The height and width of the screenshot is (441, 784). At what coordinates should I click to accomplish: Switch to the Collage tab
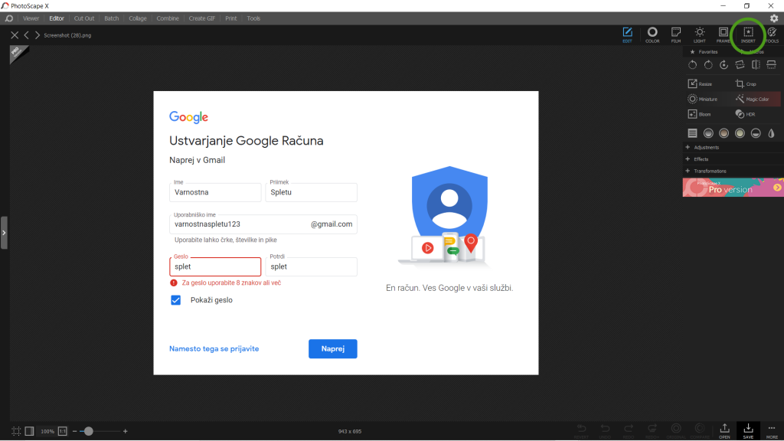click(x=138, y=18)
